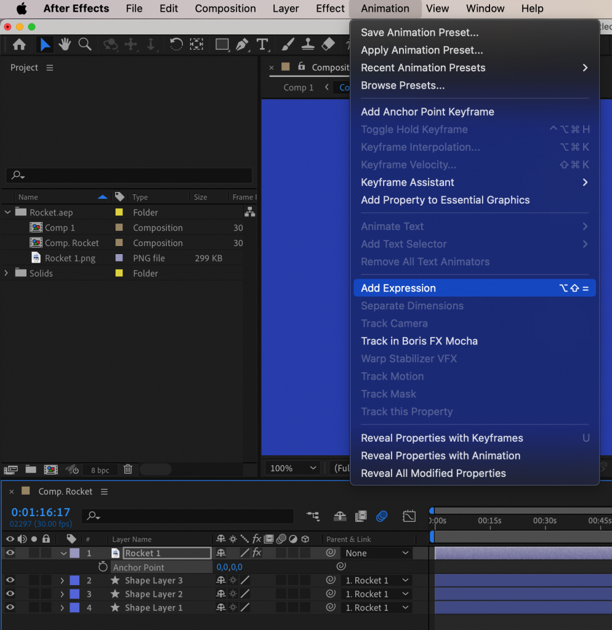Select the Rotation tool
This screenshot has width=612, height=630.
click(175, 44)
